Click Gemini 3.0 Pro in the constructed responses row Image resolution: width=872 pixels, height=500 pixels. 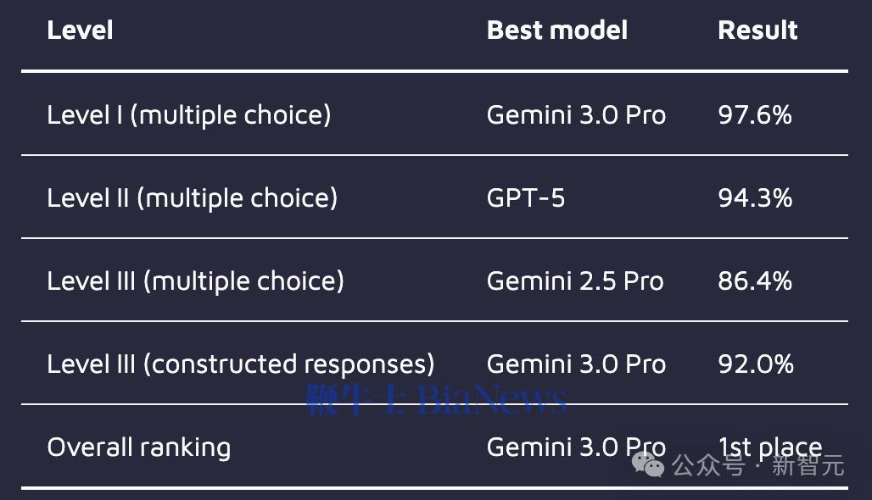(576, 364)
